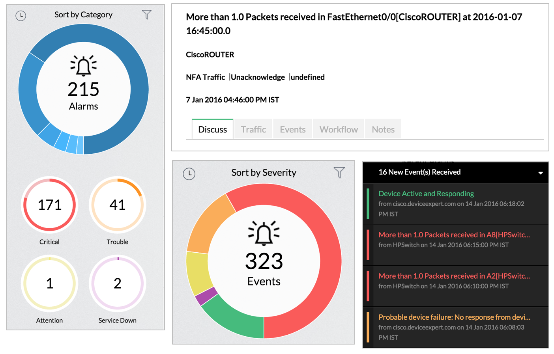Open the Workflow tab
The width and height of the screenshot is (554, 354).
coord(339,129)
